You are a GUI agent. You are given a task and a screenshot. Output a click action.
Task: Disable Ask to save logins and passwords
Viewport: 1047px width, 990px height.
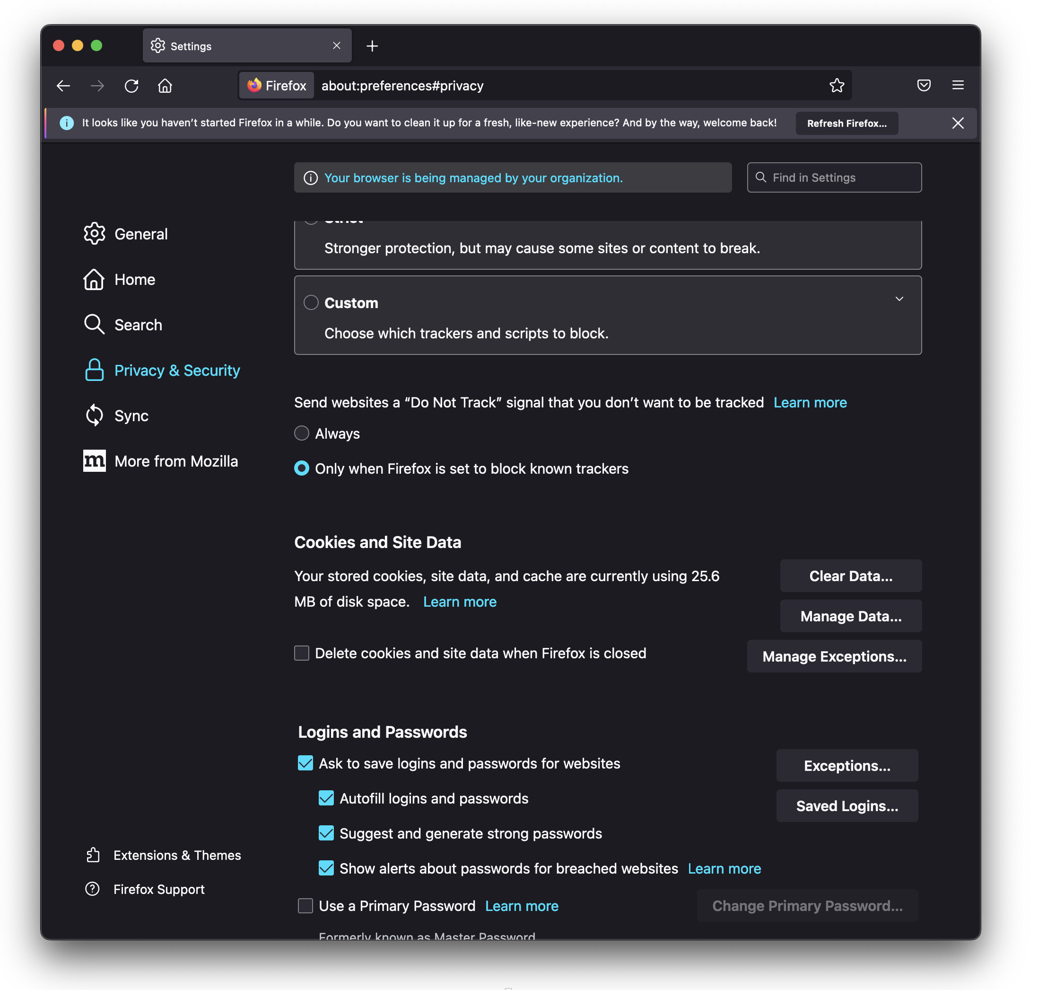pyautogui.click(x=303, y=762)
